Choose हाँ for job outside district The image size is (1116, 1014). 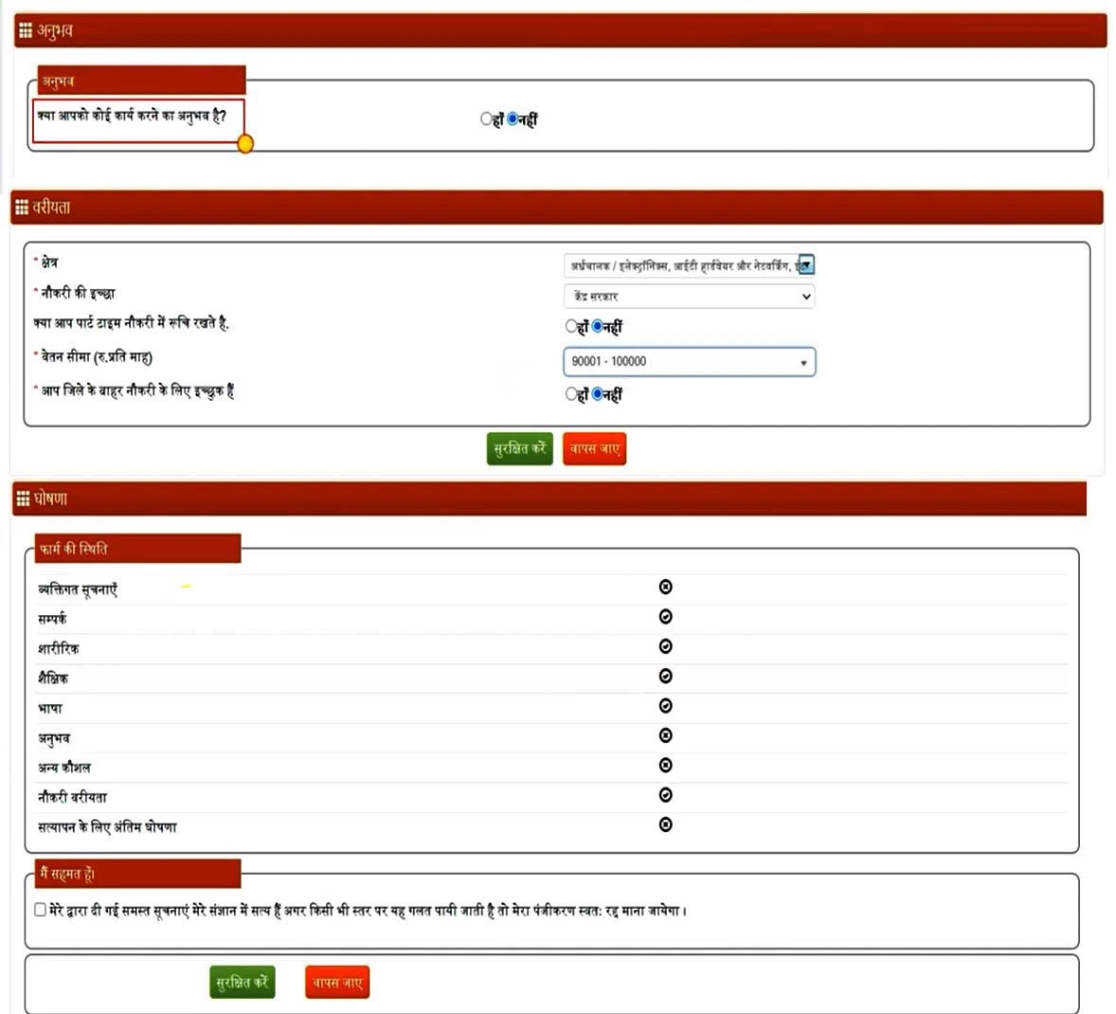pyautogui.click(x=571, y=394)
